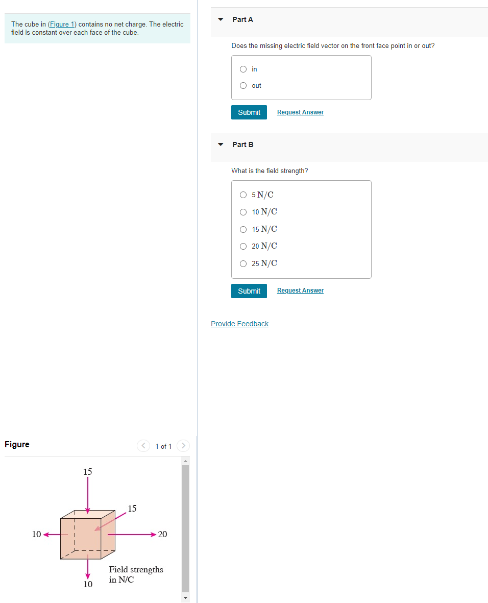Choose 20 N/C as the field strength
488x603 pixels.
pyautogui.click(x=243, y=246)
